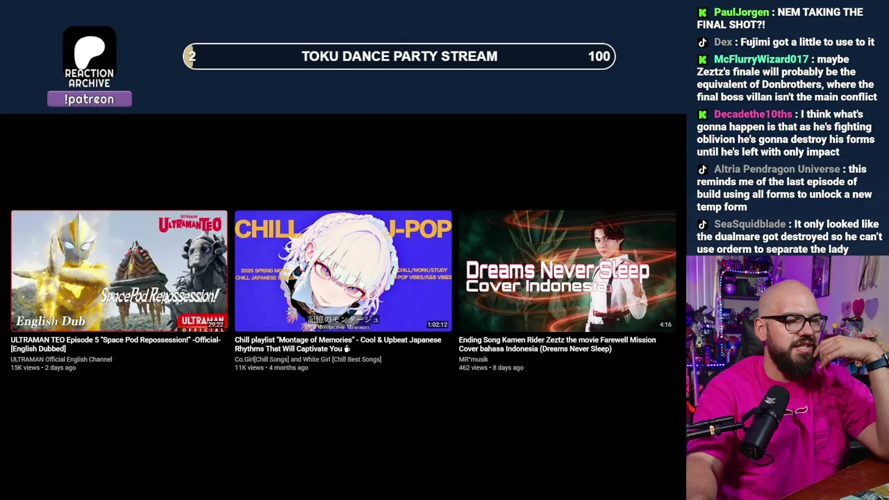Image resolution: width=889 pixels, height=500 pixels.
Task: Click the TikTok icon beside Dex
Action: coord(703,42)
